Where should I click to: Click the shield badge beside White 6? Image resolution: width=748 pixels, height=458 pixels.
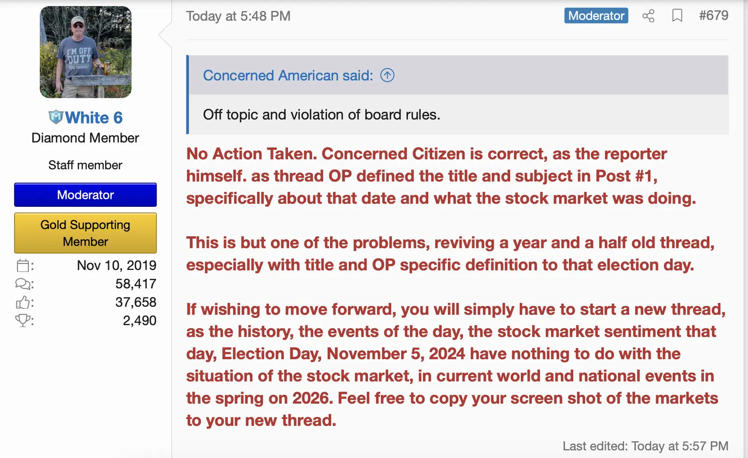coord(56,117)
